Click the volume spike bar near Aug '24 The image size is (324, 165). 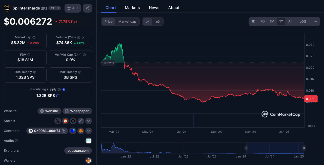194,121
